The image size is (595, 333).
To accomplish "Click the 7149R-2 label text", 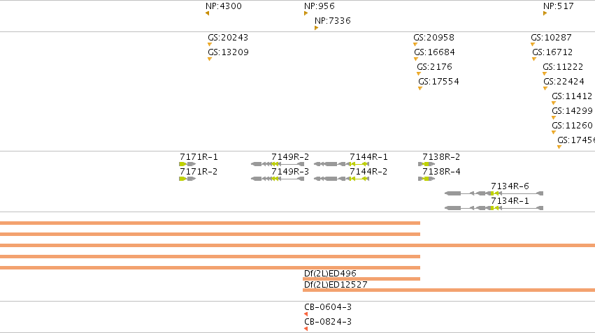I will pyautogui.click(x=290, y=157).
